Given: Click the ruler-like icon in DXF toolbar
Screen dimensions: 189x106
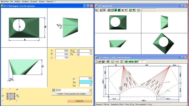Looking at the screenshot, I should click(117, 62).
